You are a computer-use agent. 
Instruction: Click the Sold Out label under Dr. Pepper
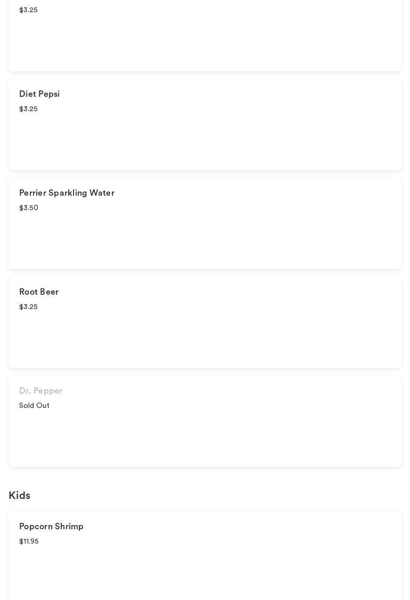pos(34,406)
